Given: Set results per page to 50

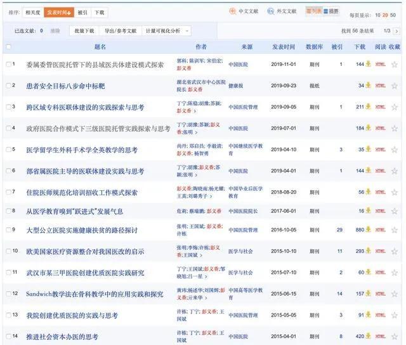Looking at the screenshot, I should pos(393,15).
